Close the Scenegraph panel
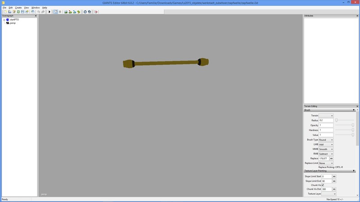The width and height of the screenshot is (360, 202). 36,16
